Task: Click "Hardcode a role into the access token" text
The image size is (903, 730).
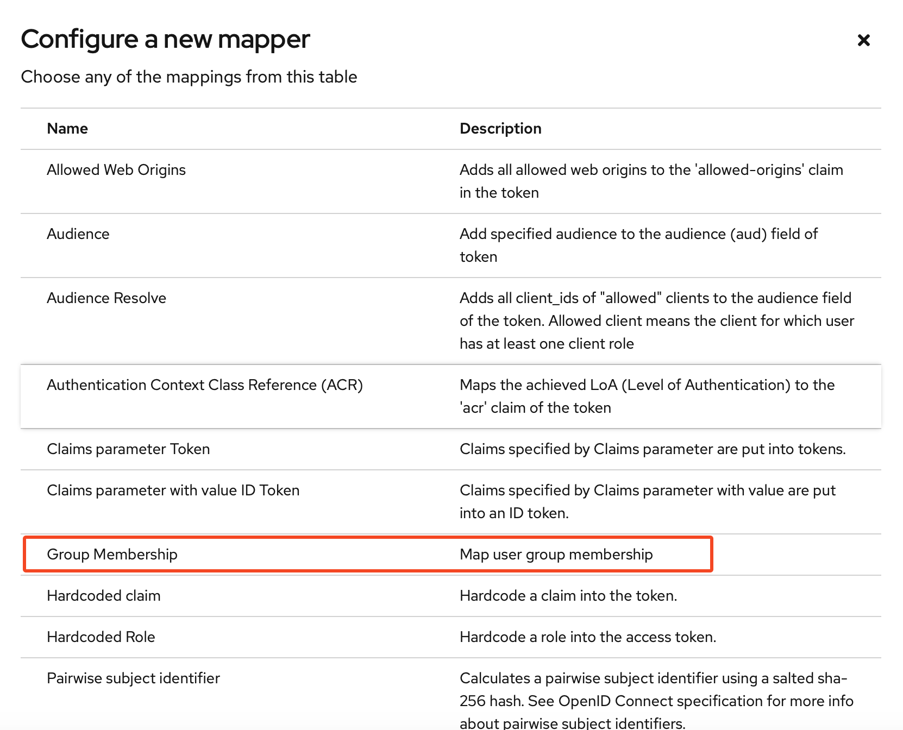Action: [587, 637]
